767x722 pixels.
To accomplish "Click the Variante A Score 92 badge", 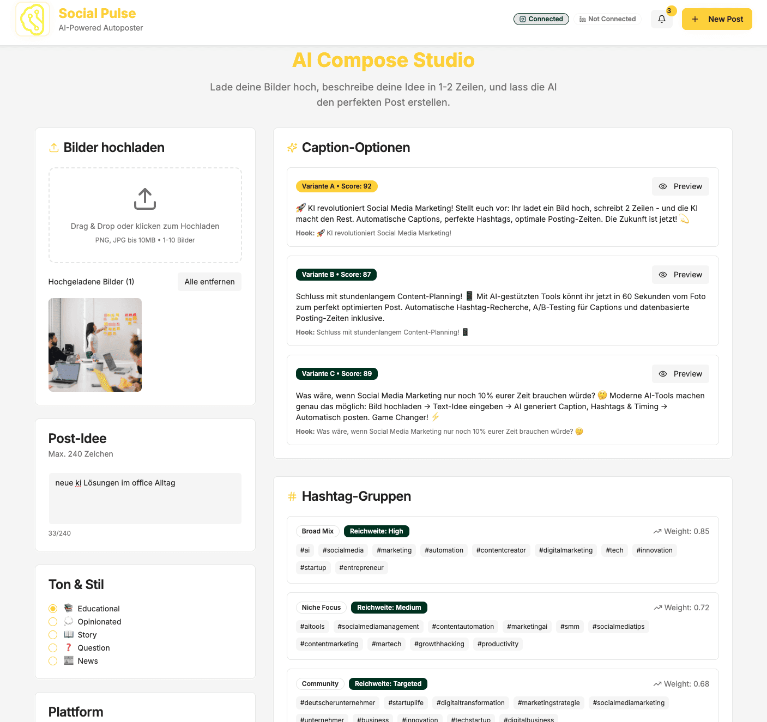I will point(337,186).
